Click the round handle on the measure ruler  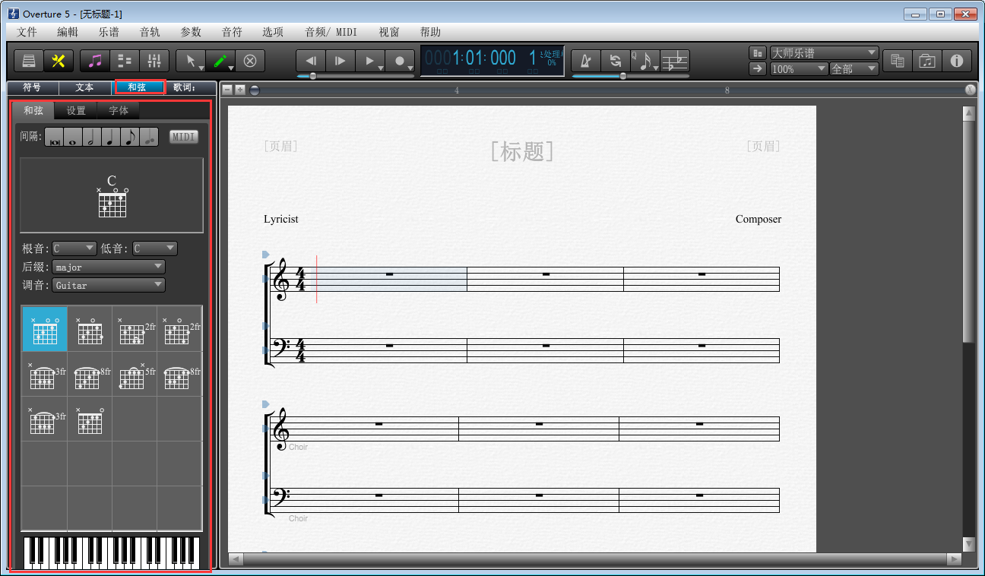click(x=255, y=90)
